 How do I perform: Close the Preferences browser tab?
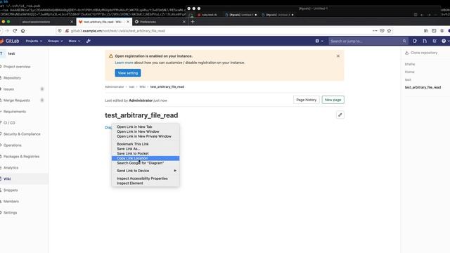pos(184,22)
